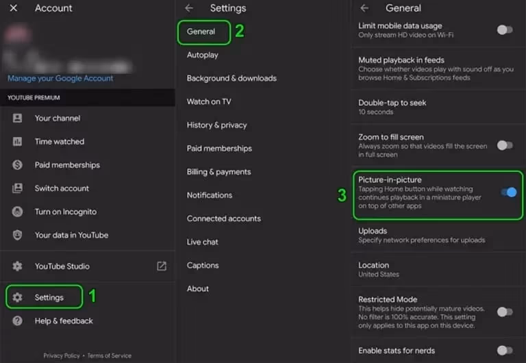Click the Your data in YouTube shield icon
526x363 pixels.
[x=18, y=235]
